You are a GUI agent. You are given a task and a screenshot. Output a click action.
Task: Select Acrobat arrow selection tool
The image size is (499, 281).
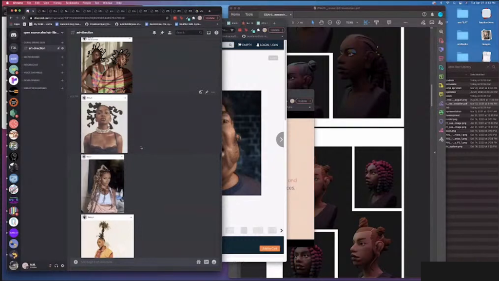click(313, 22)
